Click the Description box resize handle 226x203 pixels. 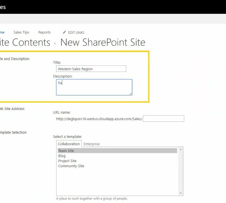tap(131, 94)
